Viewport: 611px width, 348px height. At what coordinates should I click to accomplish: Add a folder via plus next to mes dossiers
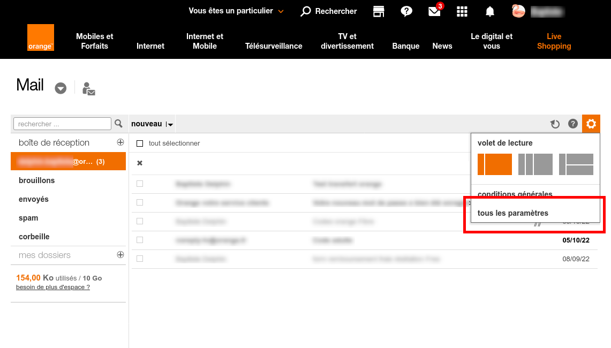point(120,254)
